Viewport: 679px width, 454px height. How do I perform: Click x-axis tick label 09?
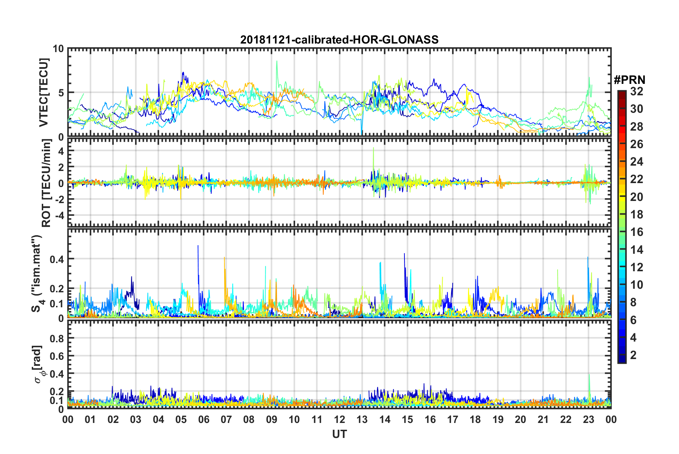(272, 419)
